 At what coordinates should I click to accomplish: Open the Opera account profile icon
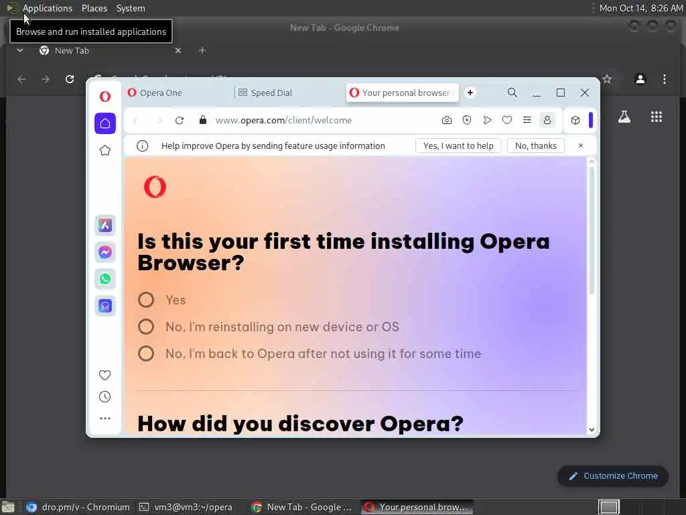click(x=547, y=120)
